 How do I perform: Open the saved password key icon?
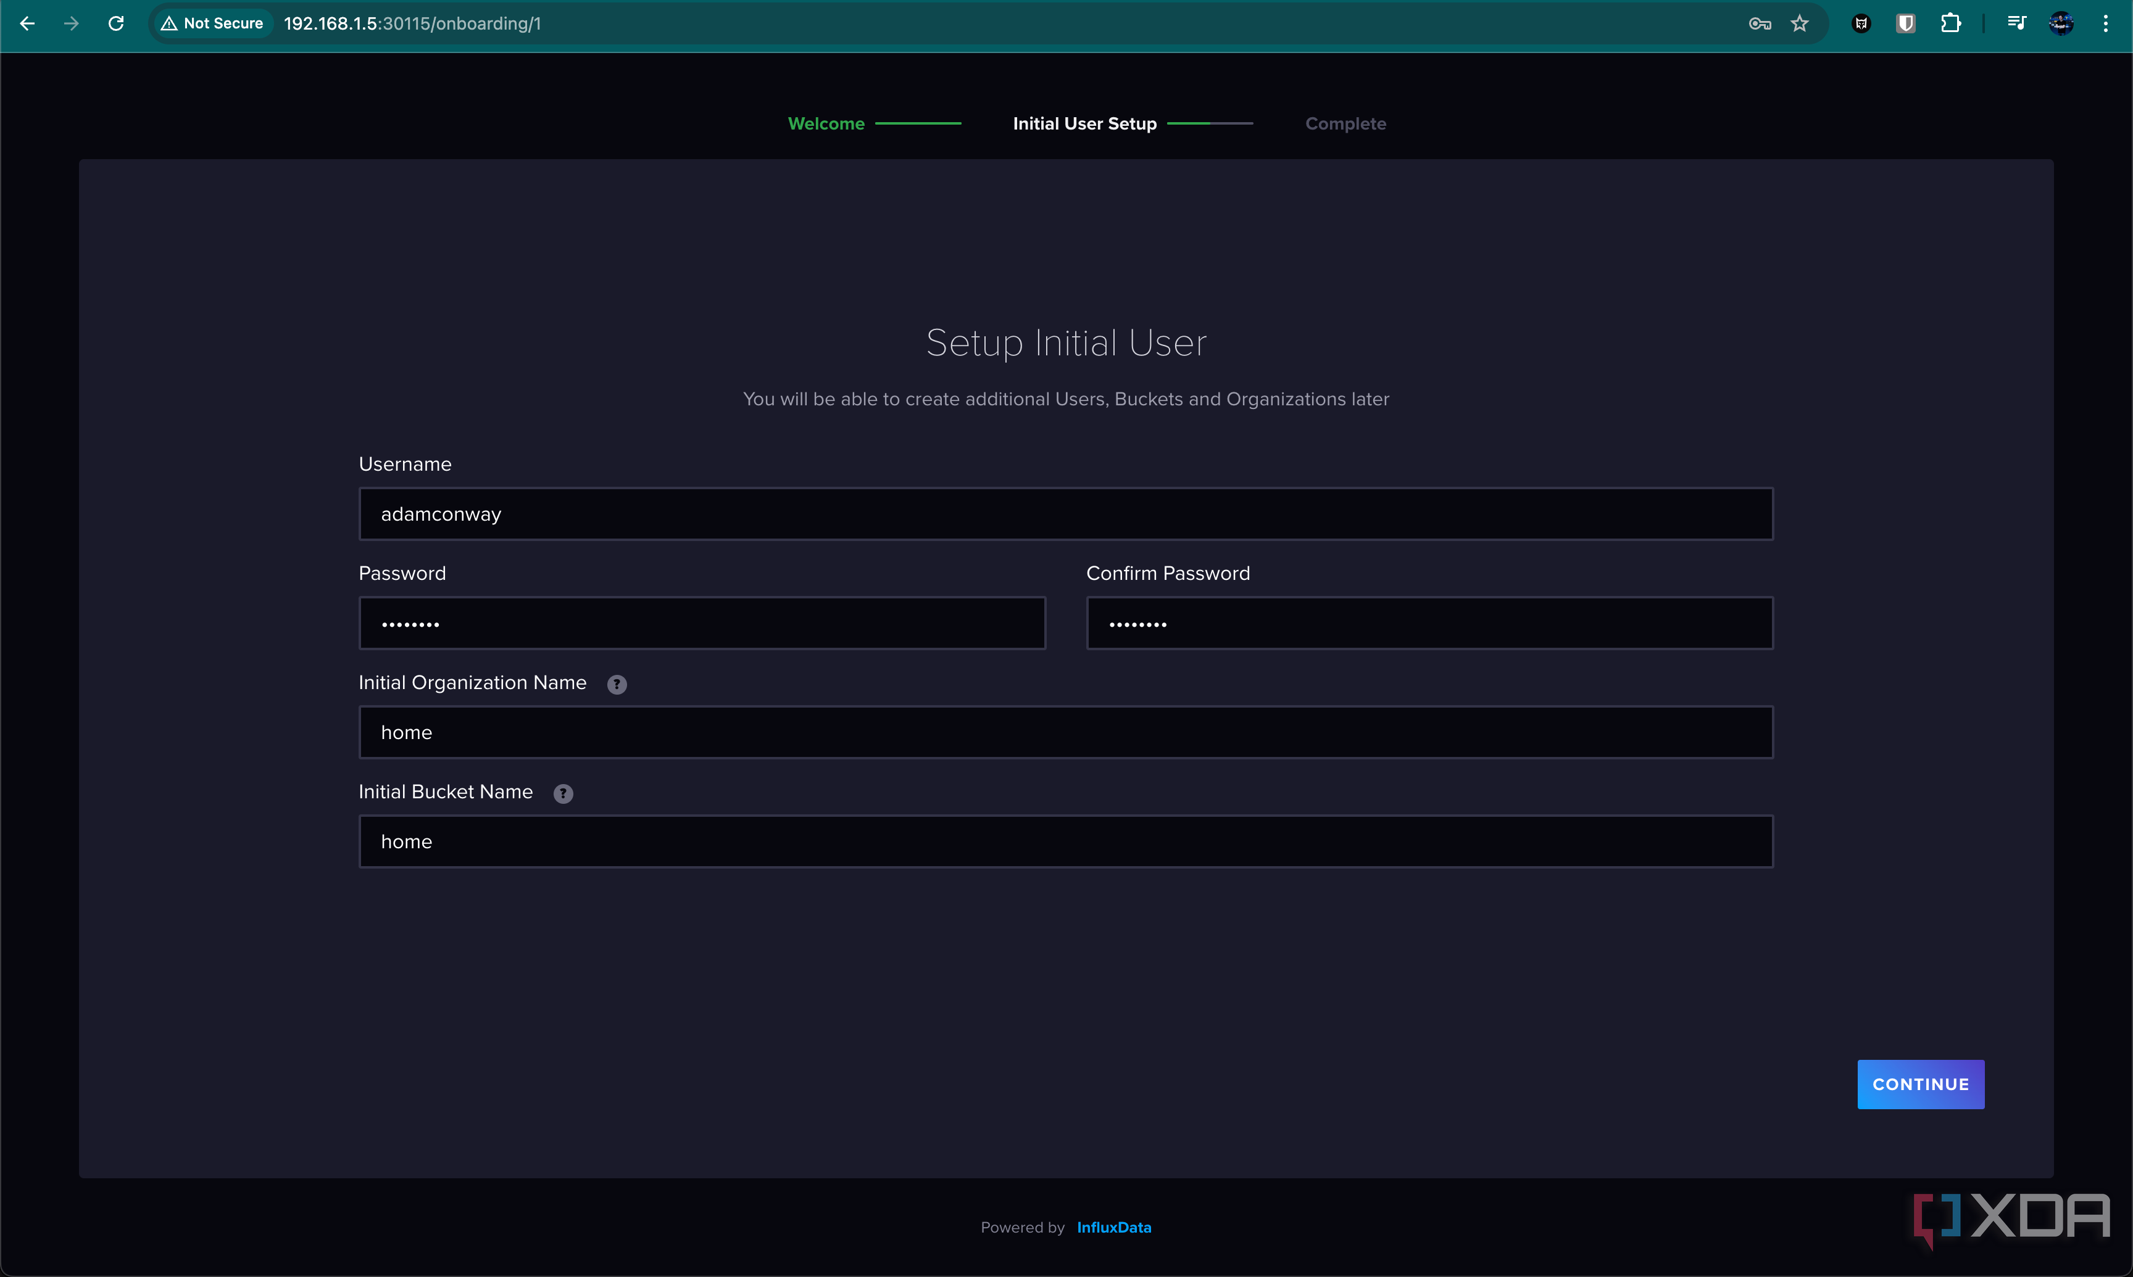point(1760,24)
